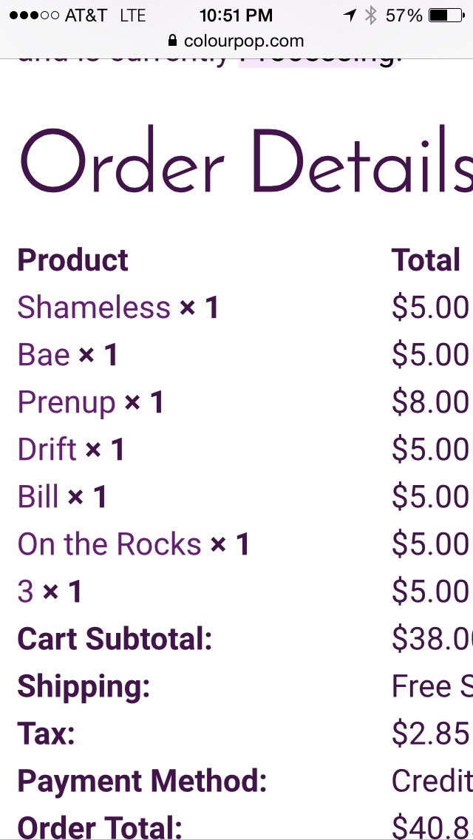Tap the $8.00 Prenup price
473x840 pixels.
point(430,403)
